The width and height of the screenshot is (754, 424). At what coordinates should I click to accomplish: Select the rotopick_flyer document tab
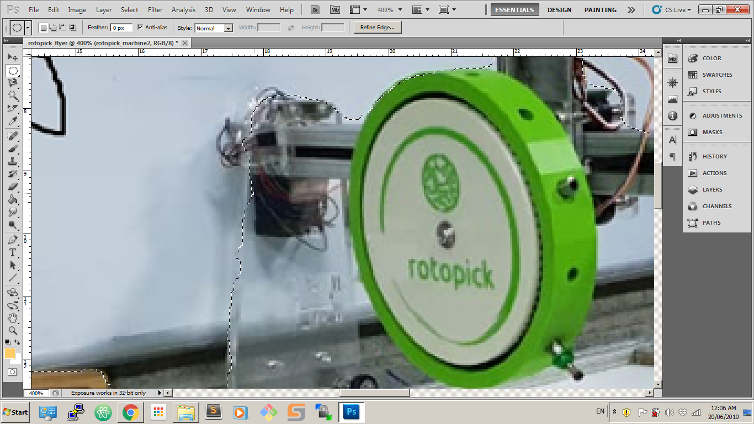tap(103, 43)
